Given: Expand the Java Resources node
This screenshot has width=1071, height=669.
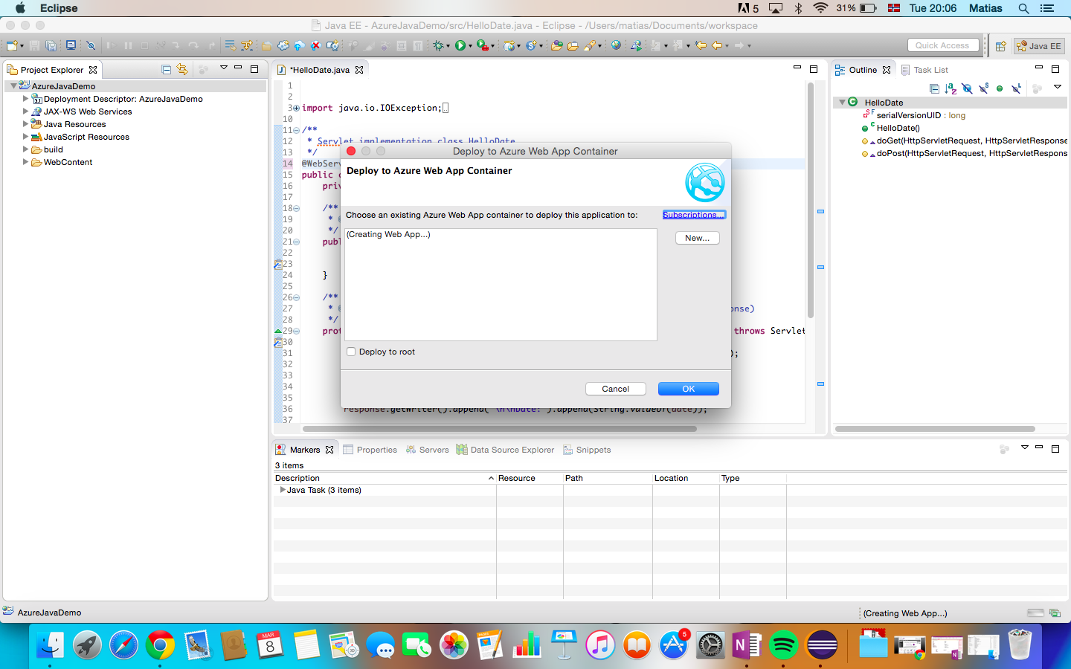Looking at the screenshot, I should click(x=25, y=123).
